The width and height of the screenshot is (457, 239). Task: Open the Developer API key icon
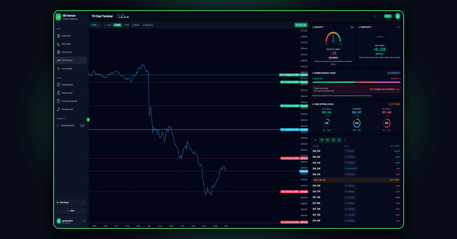point(58,109)
